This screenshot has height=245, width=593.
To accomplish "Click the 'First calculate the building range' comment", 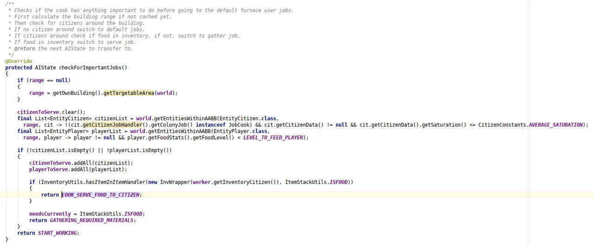I will (90, 17).
